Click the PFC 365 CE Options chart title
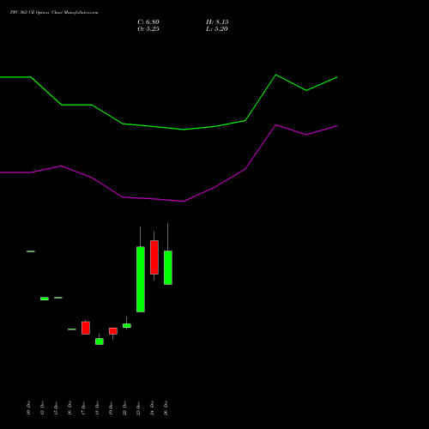Image resolution: width=429 pixels, height=429 pixels. (x=54, y=13)
